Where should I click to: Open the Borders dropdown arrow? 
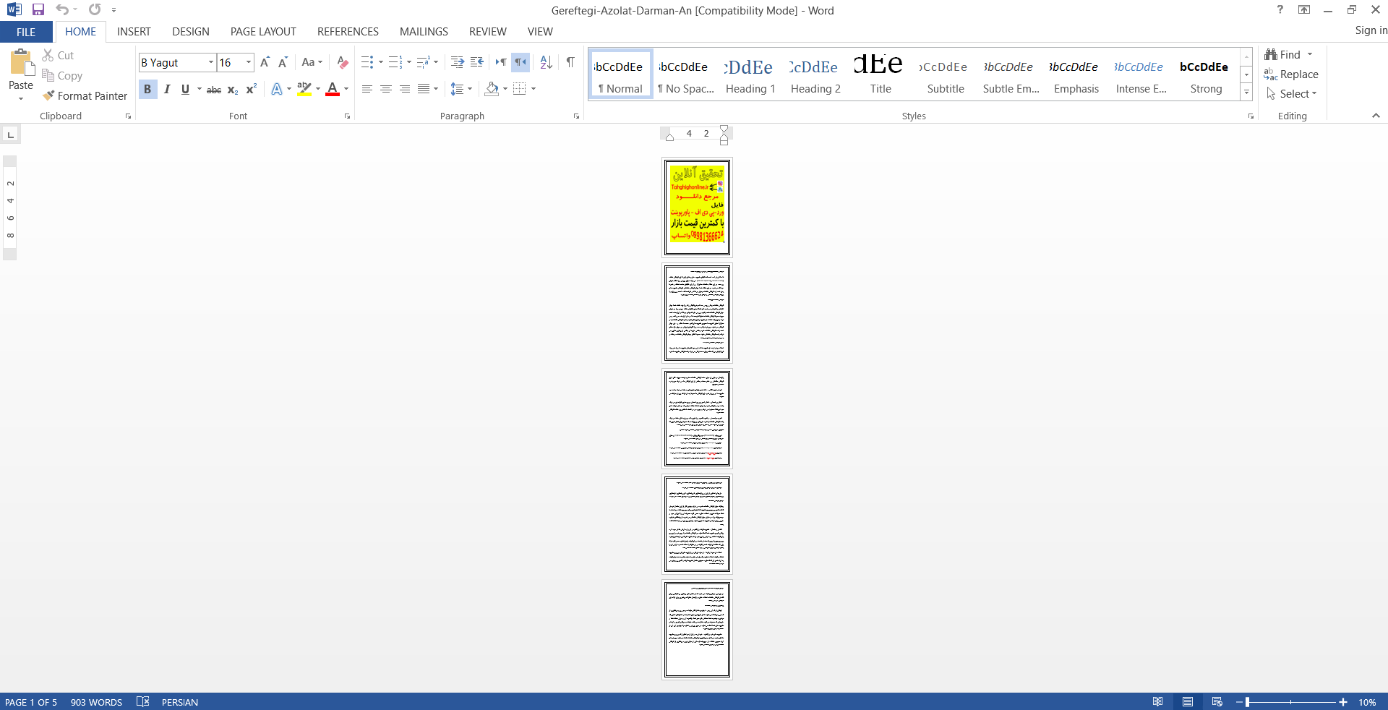(x=534, y=89)
